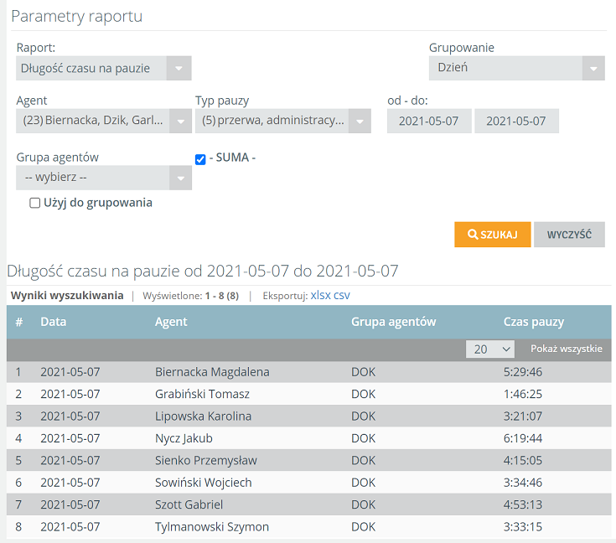Screen dimensions: 616x543
Task: Select Sienko Przemysław in the table
Action: click(206, 461)
